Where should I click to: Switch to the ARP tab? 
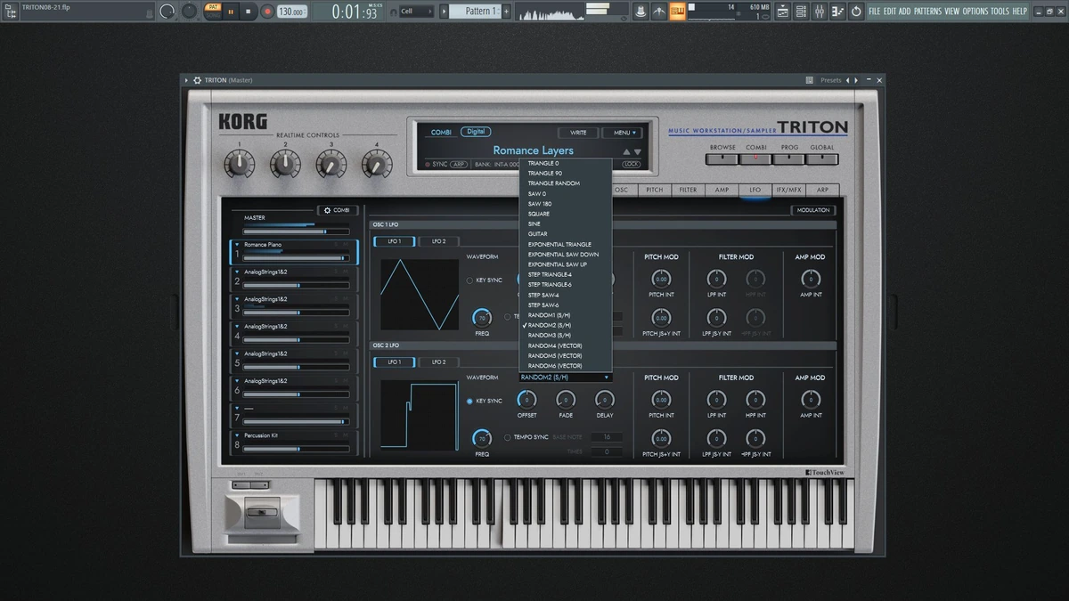click(822, 190)
